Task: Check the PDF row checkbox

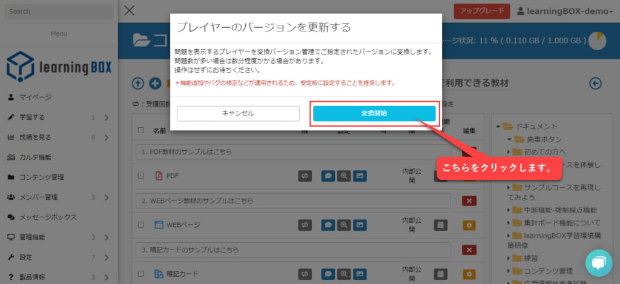Action: pos(141,176)
